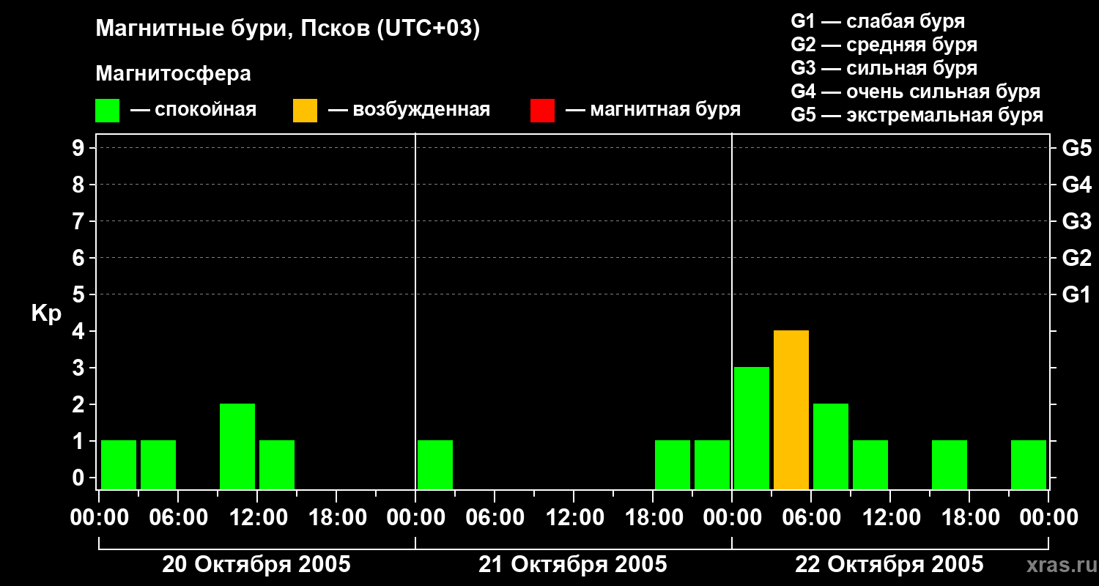Click the '12:00' tick label for 20 October
Screen dimensions: 1099x586
point(257,518)
